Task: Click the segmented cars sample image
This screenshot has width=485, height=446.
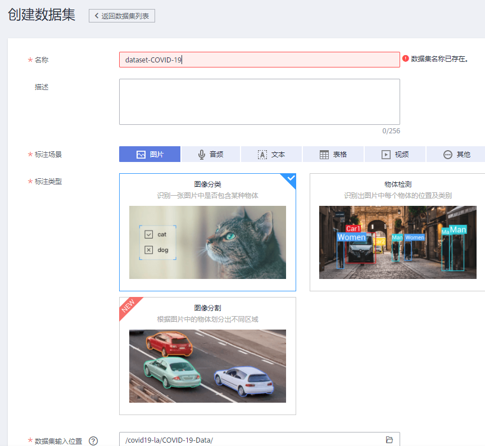Action: (207, 366)
